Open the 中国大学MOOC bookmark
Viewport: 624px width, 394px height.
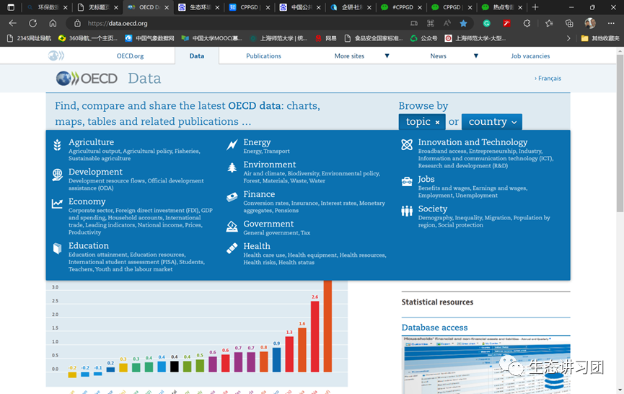(211, 38)
